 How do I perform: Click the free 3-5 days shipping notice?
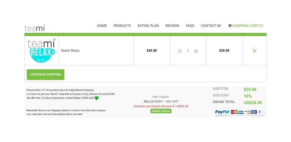point(60,98)
